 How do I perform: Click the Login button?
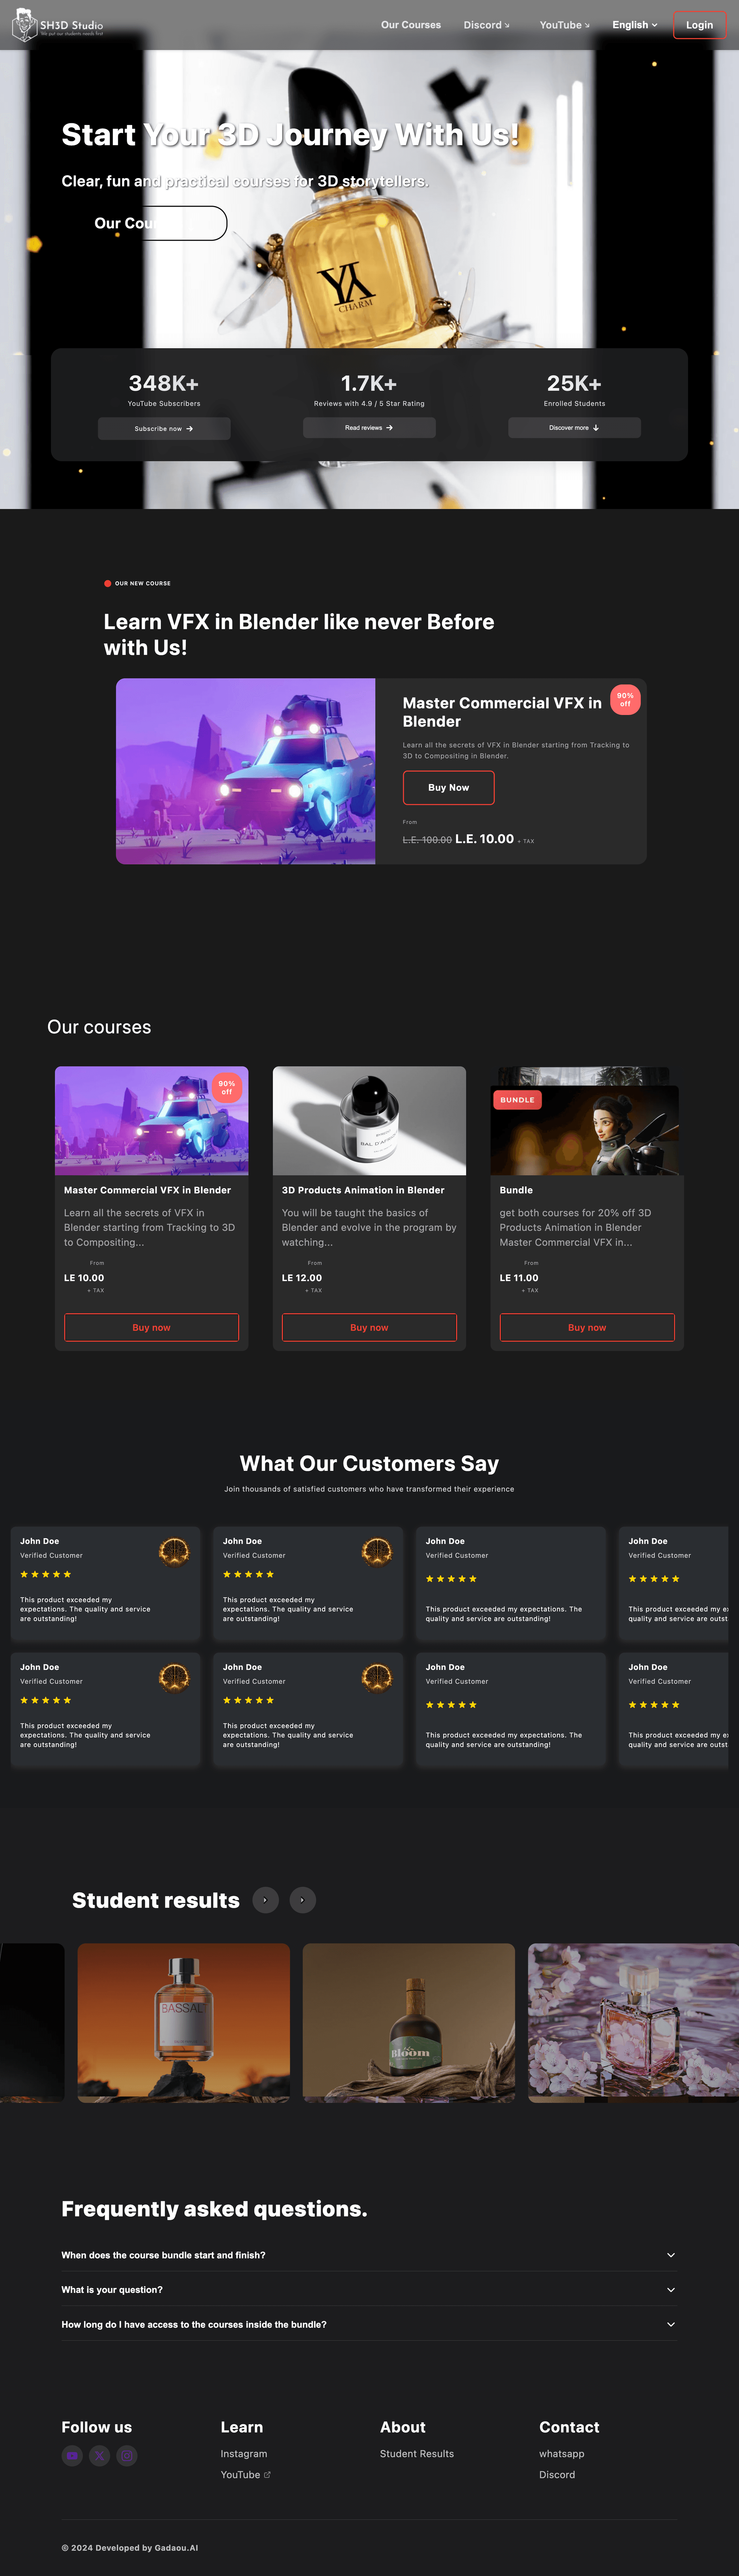[x=699, y=25]
